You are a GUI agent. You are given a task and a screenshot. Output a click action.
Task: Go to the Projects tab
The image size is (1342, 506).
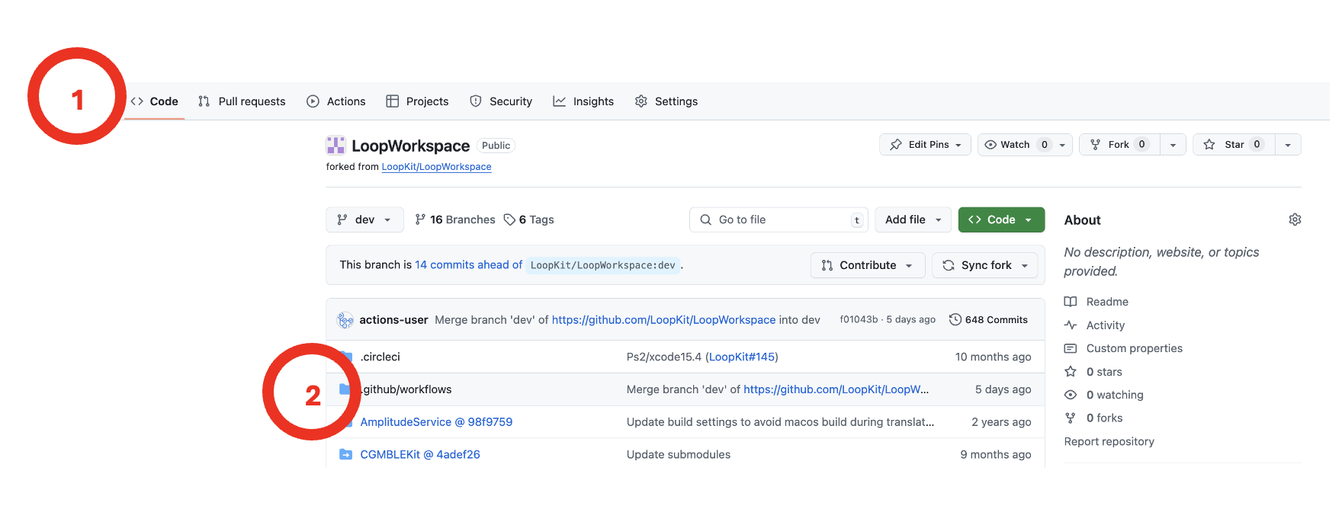(x=417, y=101)
